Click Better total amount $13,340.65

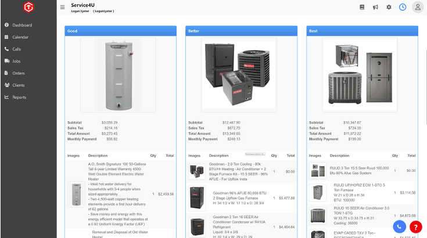231,134
